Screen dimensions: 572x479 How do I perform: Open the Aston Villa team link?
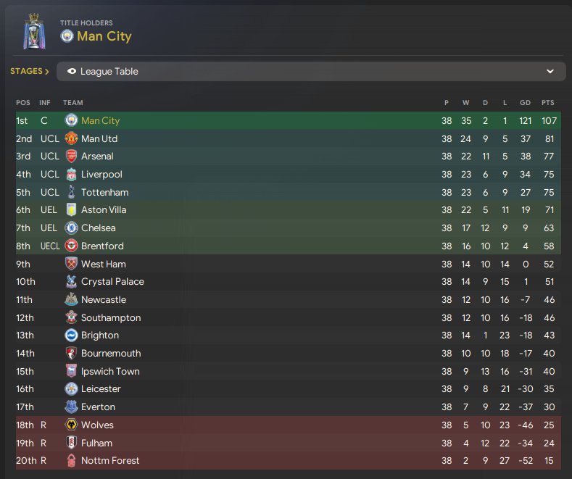pos(103,210)
